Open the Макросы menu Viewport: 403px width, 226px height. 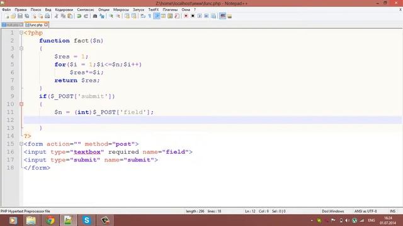click(x=121, y=9)
